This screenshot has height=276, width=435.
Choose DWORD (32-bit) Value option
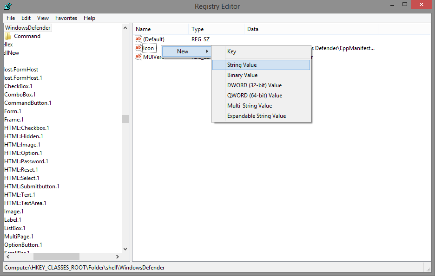(261, 85)
